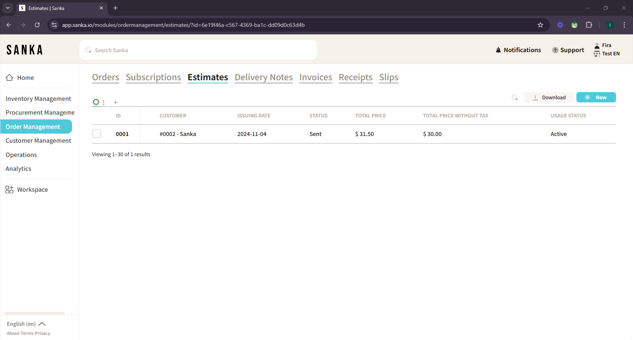Click the New estimate button
Screen dimensions: 633x340
[596, 98]
